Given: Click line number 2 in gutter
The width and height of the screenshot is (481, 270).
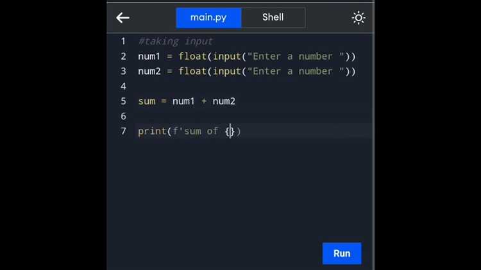Looking at the screenshot, I should pyautogui.click(x=123, y=56).
